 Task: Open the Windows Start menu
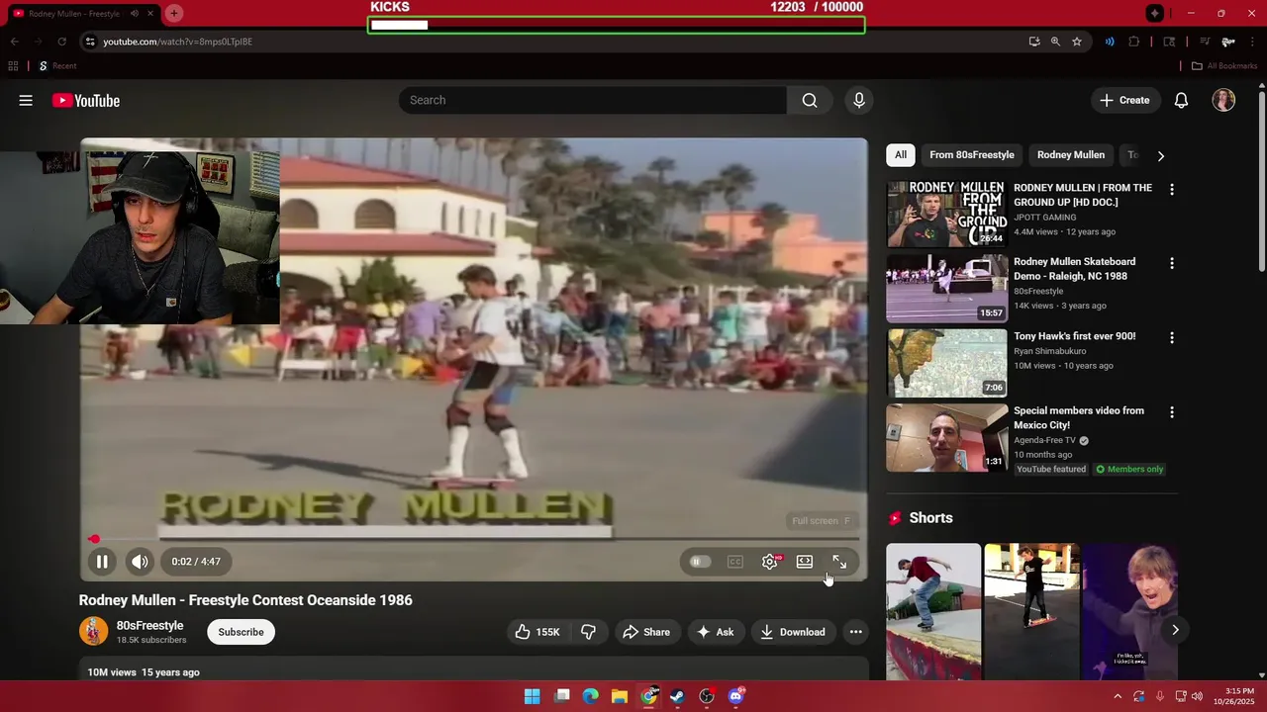[533, 696]
